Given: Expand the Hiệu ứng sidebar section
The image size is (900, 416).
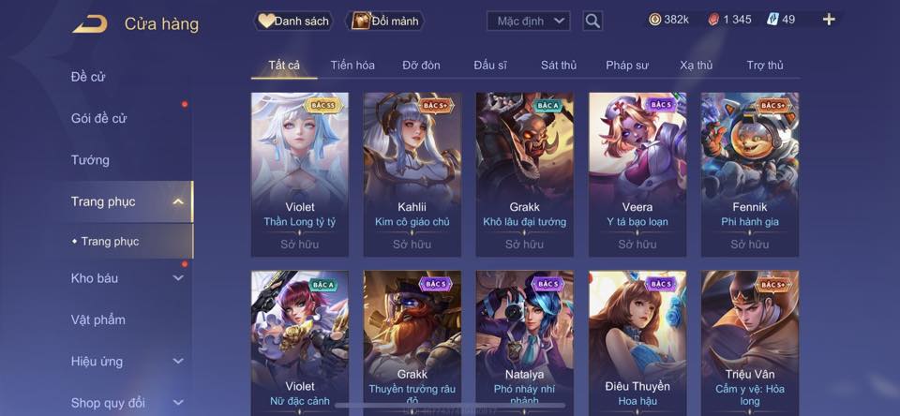Looking at the screenshot, I should [178, 361].
